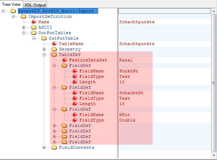
Task: Select the Tree View tab
Action: (11, 4)
